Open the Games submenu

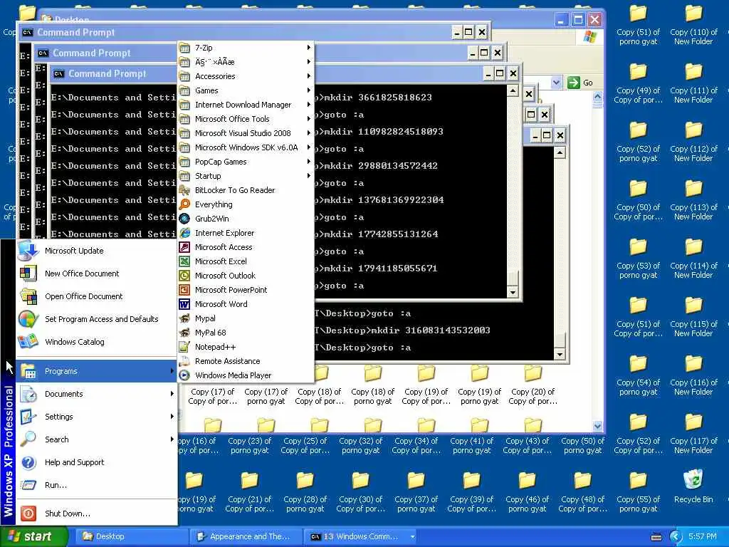click(x=246, y=90)
